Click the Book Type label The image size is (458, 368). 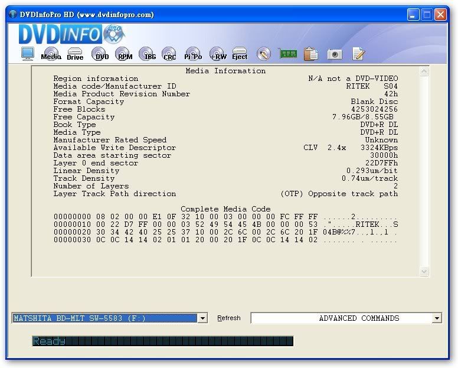pos(74,125)
